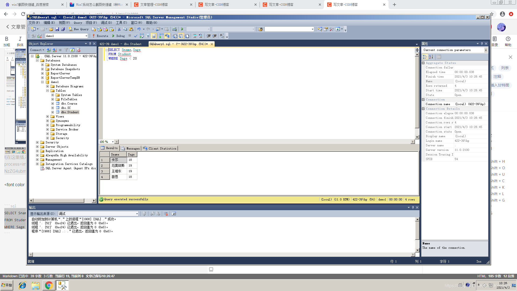Click the Display Estimated Execution Plan icon
The height and width of the screenshot is (291, 517).
pos(142,36)
